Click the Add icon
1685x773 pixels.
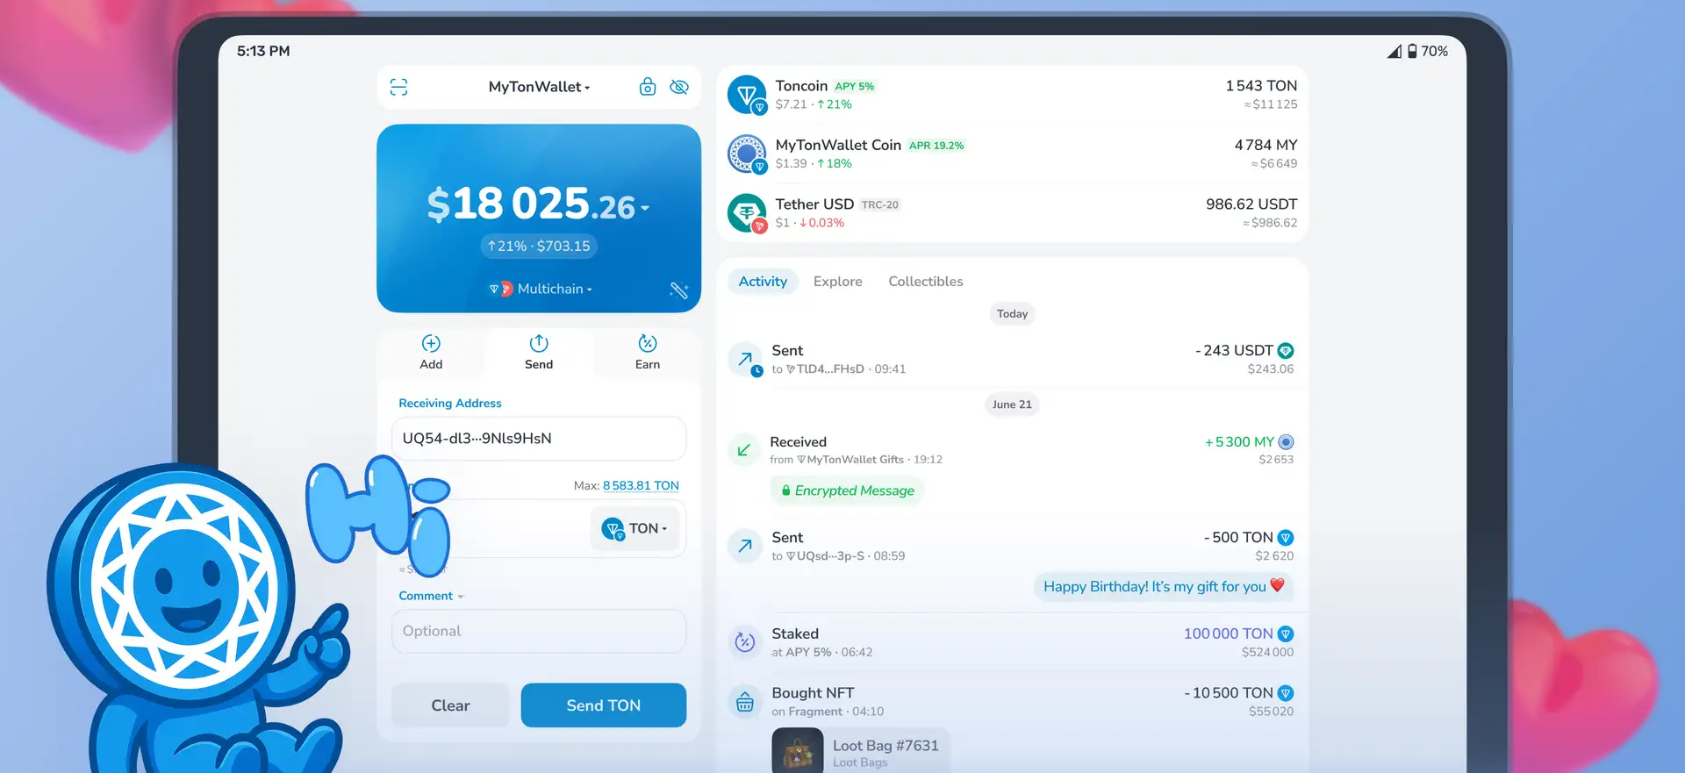[x=431, y=343]
